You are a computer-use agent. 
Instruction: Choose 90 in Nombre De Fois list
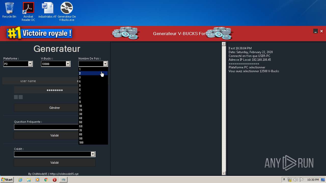click(93, 138)
